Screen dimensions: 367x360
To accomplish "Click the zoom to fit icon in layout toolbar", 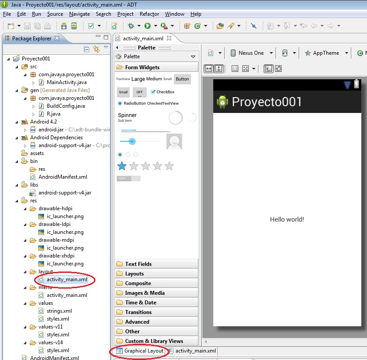I will [x=245, y=69].
